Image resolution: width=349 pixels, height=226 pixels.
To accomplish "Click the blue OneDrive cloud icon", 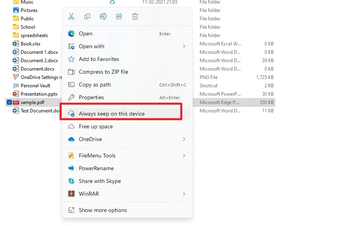I will click(x=71, y=140).
